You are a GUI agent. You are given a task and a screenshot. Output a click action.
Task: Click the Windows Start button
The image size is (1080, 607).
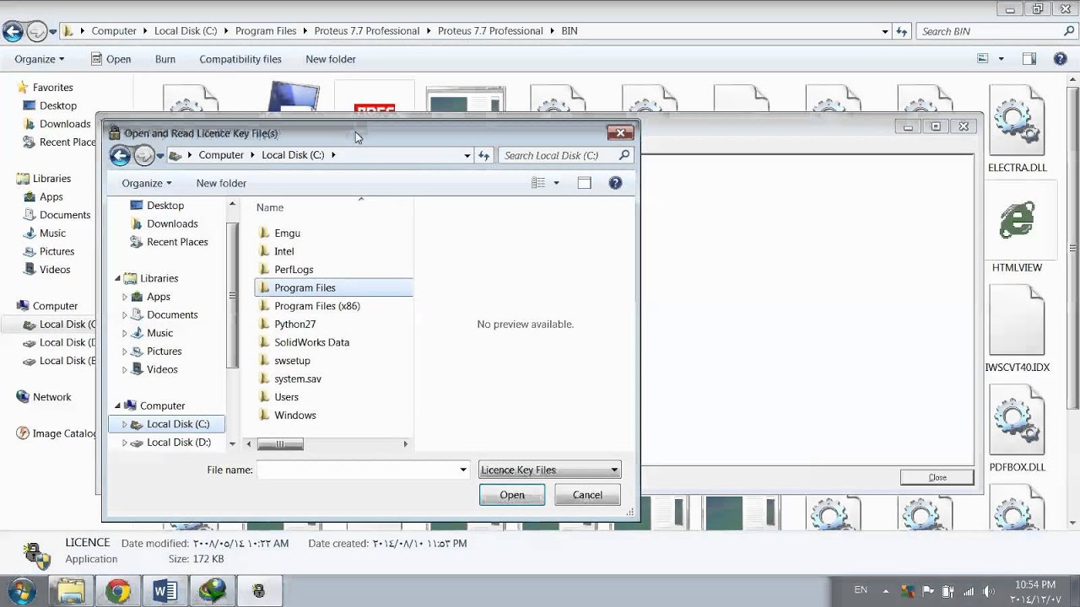point(22,590)
